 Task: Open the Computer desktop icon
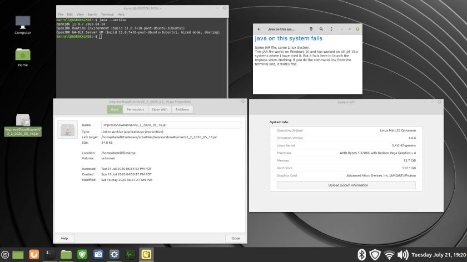point(23,23)
